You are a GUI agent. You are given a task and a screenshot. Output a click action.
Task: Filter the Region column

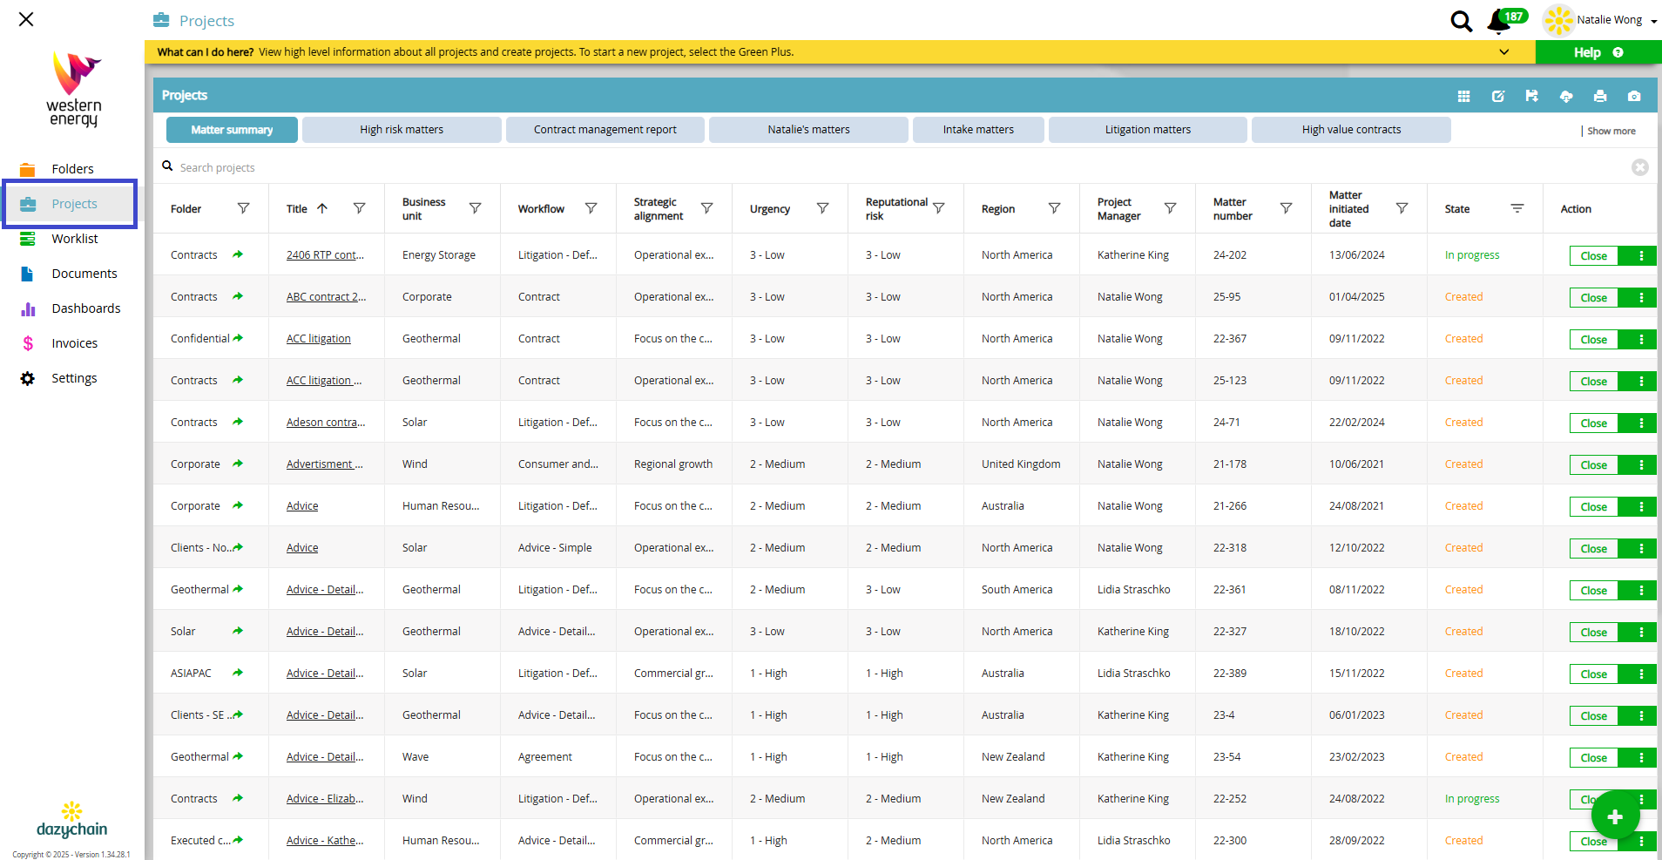click(x=1054, y=208)
